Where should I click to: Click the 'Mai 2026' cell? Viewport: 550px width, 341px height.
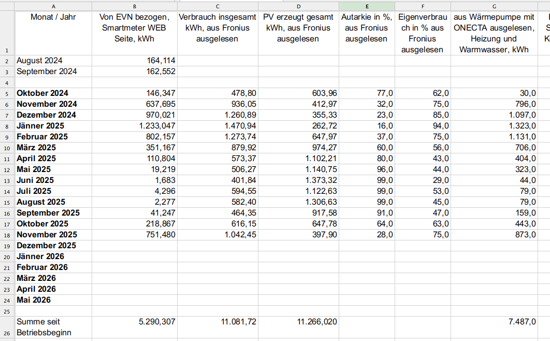click(x=53, y=300)
